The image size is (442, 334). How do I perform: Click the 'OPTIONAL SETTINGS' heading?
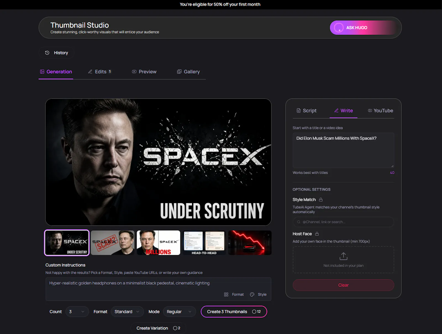click(x=312, y=190)
